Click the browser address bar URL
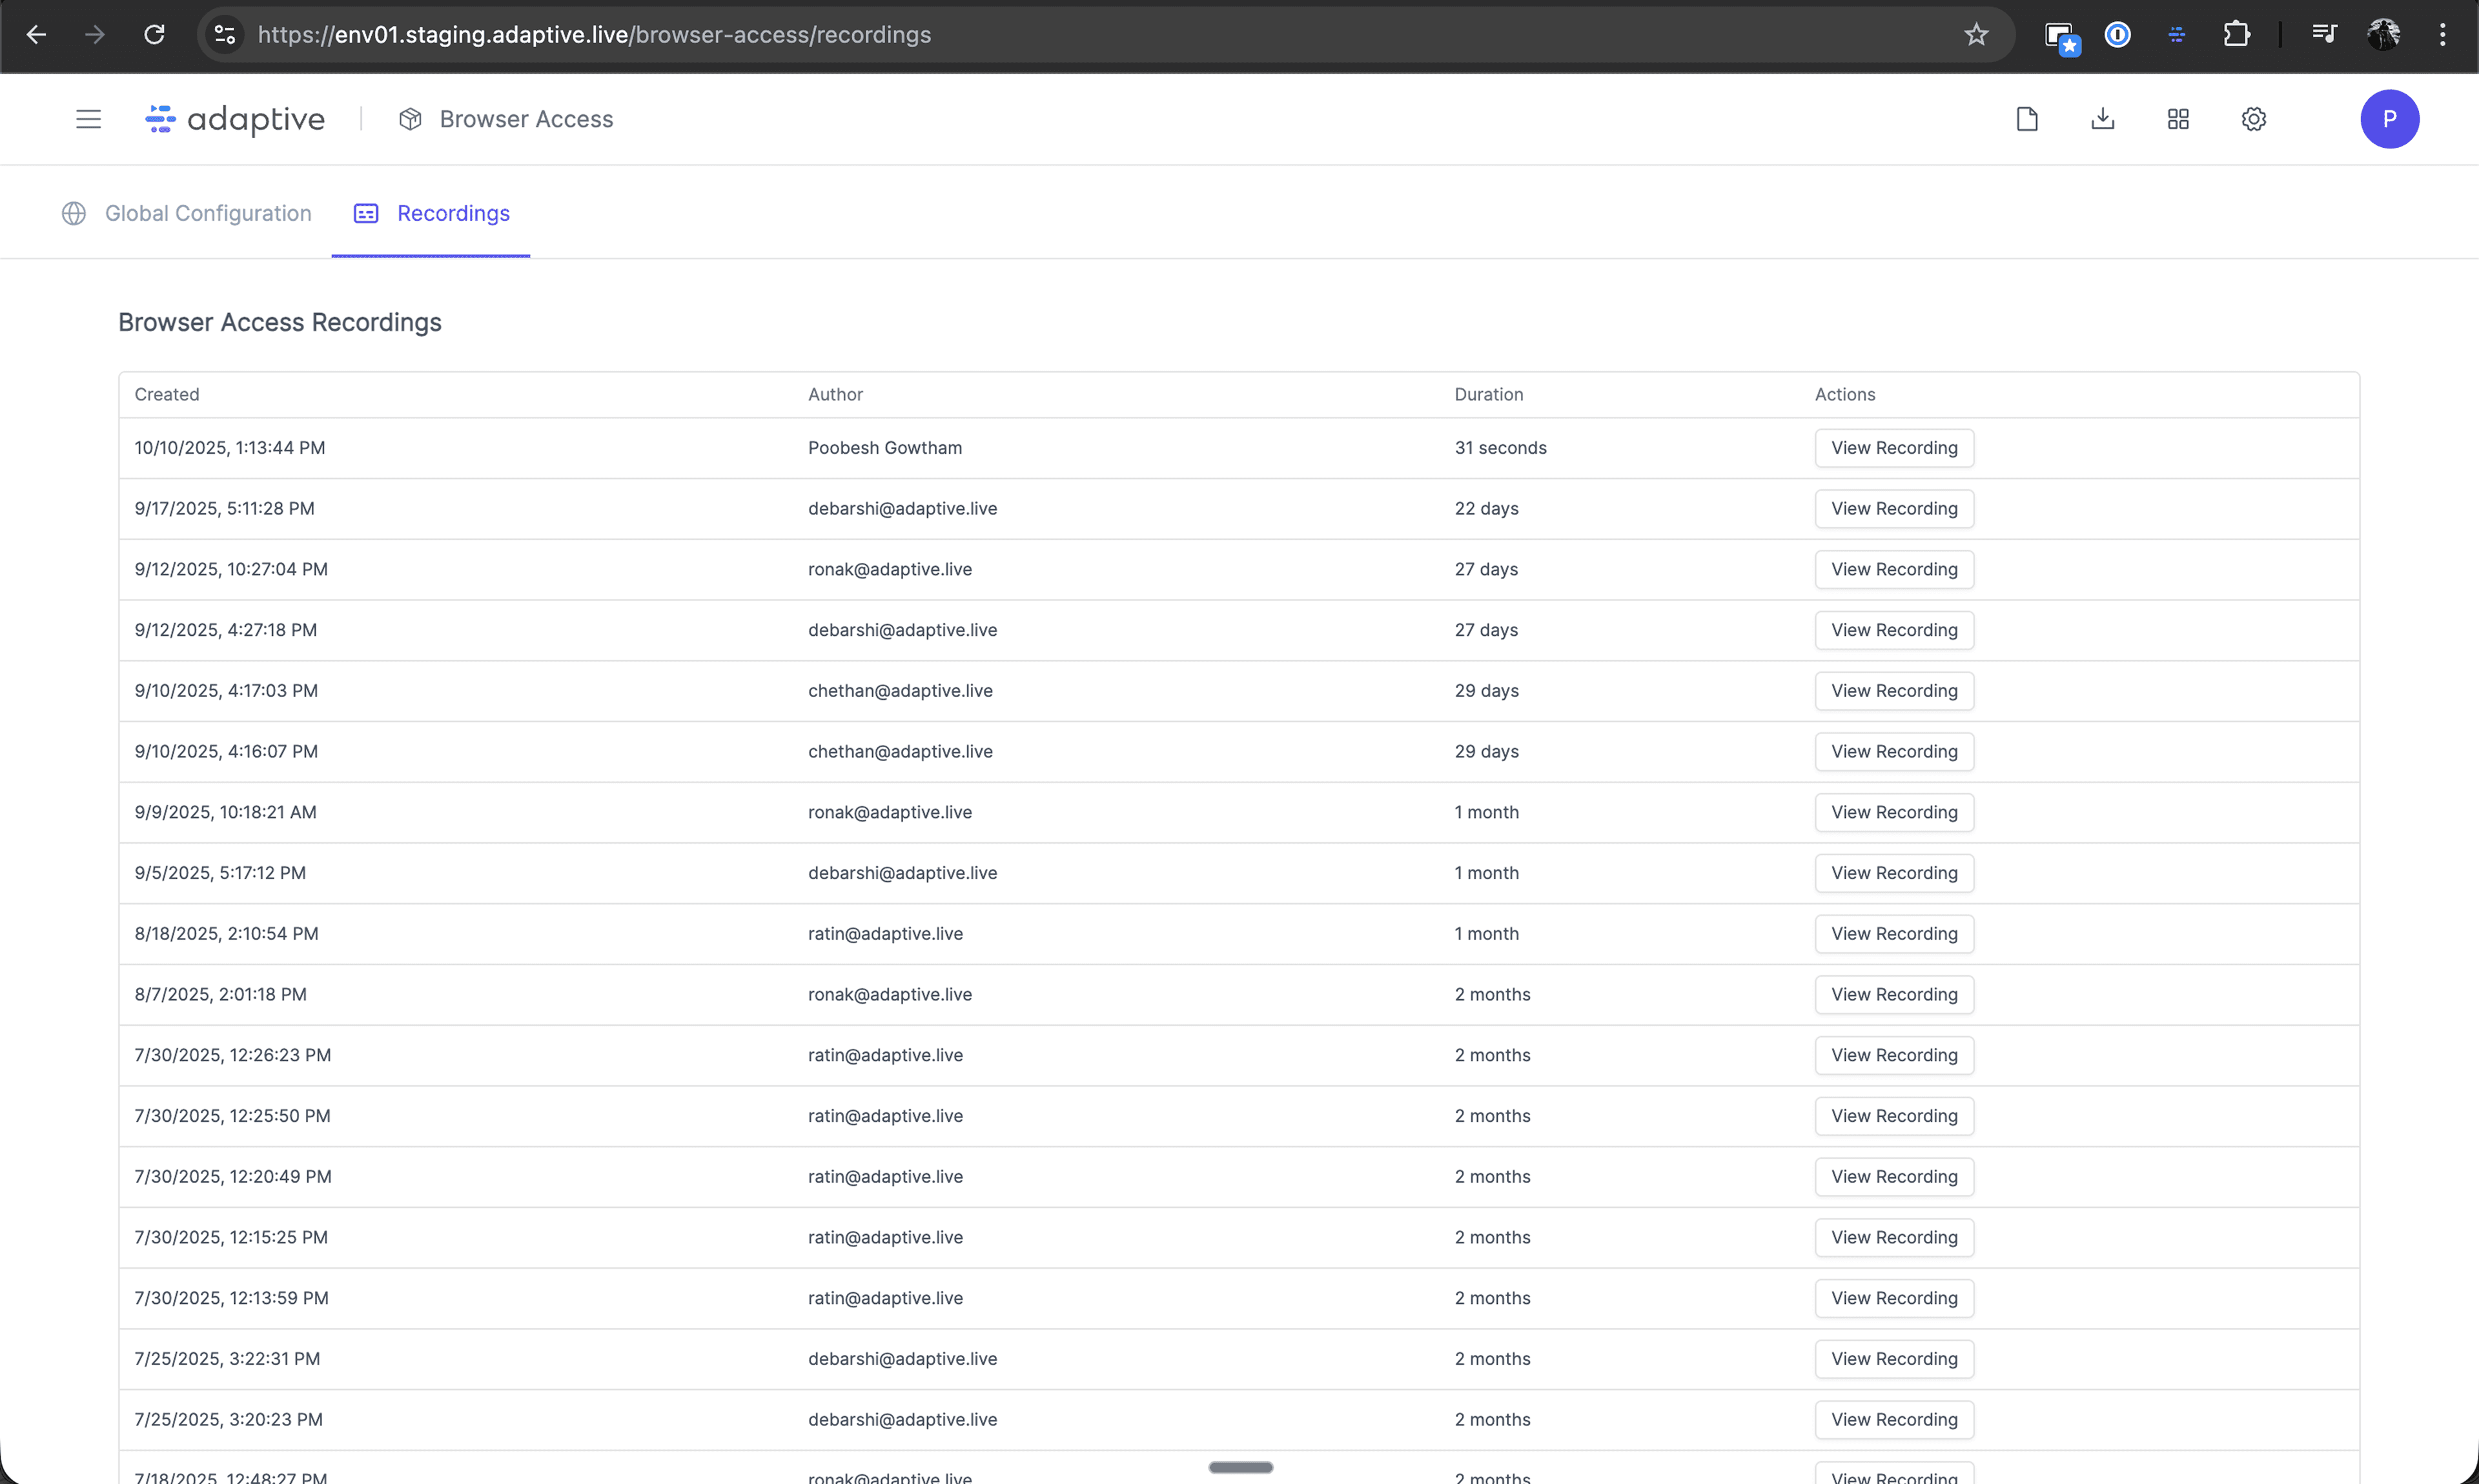 click(x=594, y=34)
